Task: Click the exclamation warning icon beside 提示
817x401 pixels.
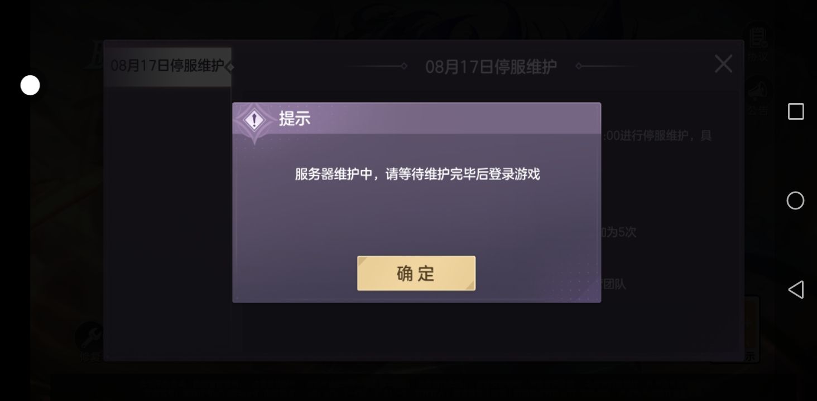Action: pyautogui.click(x=254, y=120)
